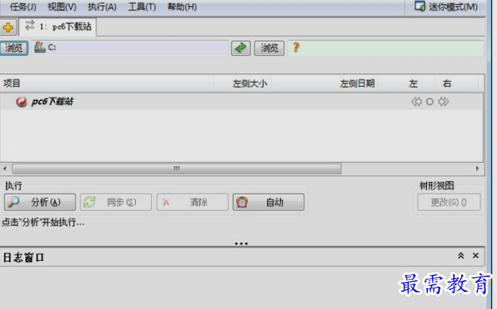This screenshot has width=497, height=309.
Task: Click the 清除 clear button
Action: point(192,202)
